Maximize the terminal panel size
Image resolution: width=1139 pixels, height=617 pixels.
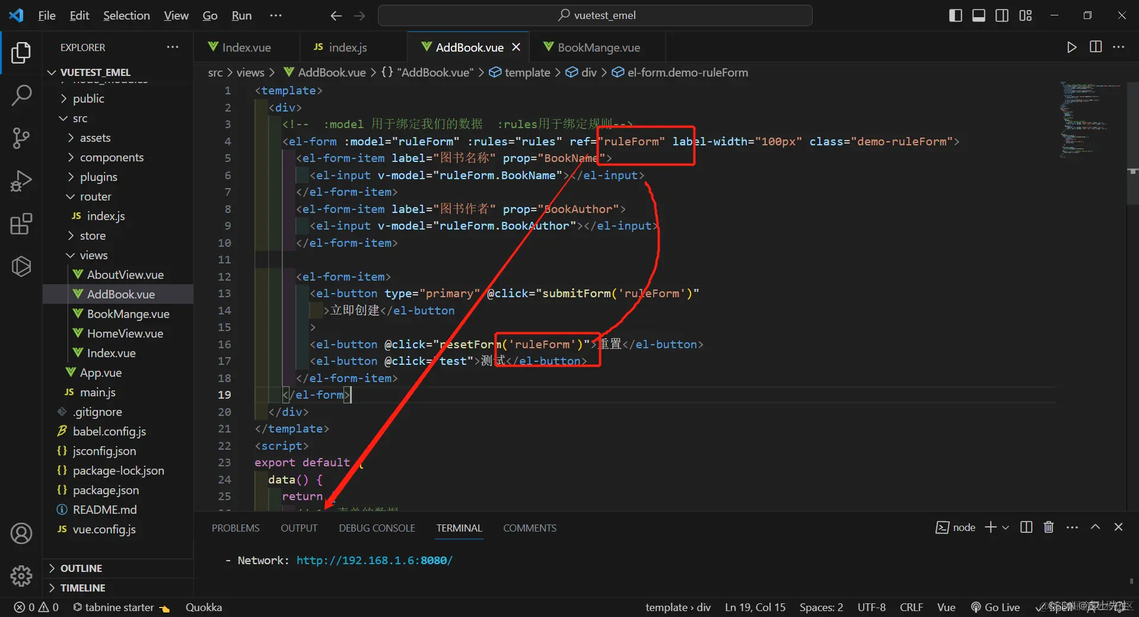pyautogui.click(x=1095, y=527)
